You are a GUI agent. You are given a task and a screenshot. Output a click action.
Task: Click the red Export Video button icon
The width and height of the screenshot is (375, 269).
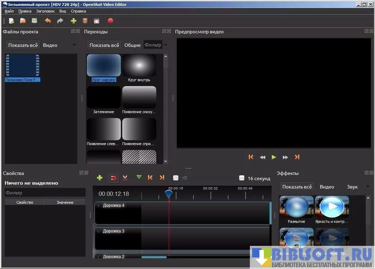point(110,21)
